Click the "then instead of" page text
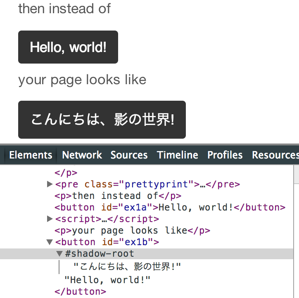Viewport: 299px width, 298px height. click(x=64, y=9)
